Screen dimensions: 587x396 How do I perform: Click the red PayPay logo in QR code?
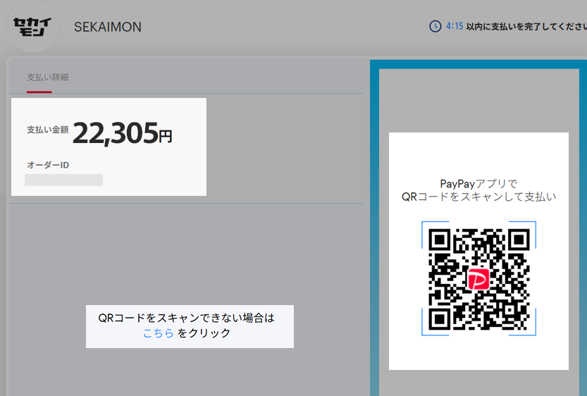click(x=478, y=278)
